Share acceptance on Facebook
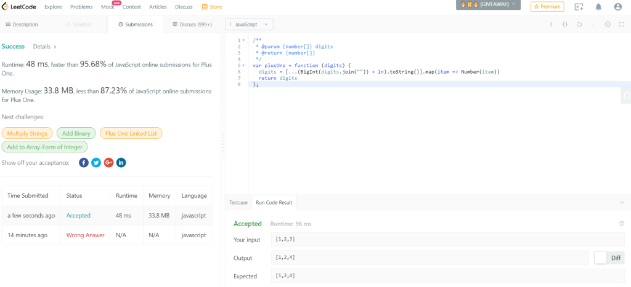This screenshot has height=287, width=631. coord(84,162)
